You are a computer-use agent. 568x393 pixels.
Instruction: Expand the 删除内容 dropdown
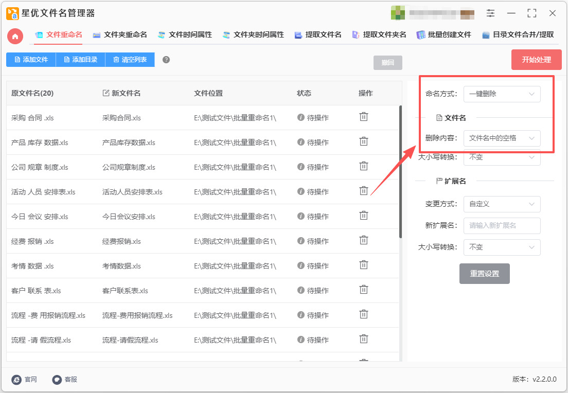click(502, 138)
